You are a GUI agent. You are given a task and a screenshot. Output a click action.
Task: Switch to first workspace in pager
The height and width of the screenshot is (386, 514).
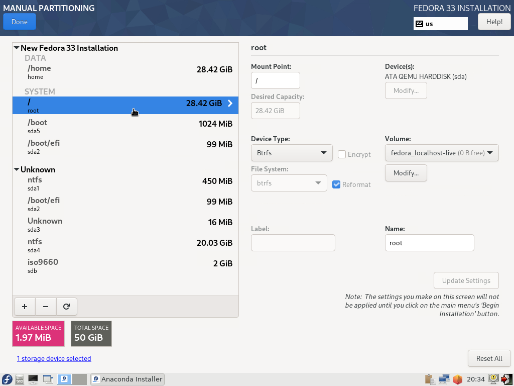65,379
